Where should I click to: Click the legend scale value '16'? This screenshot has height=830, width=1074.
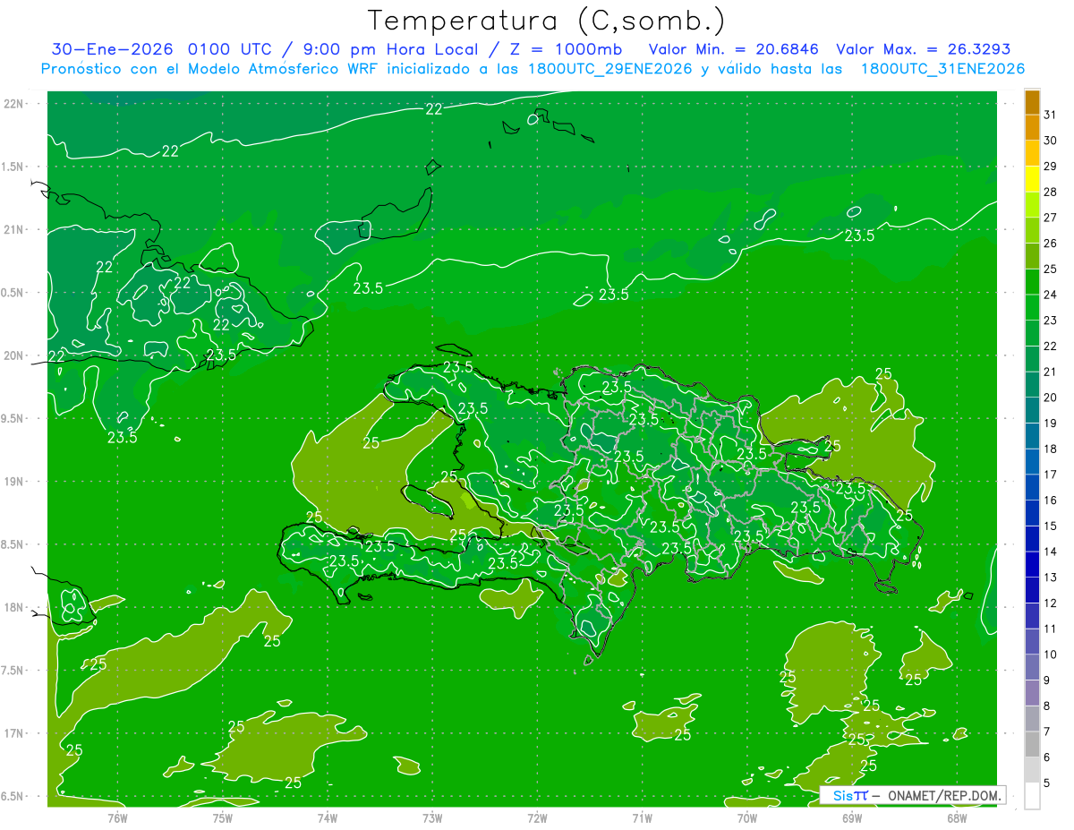[x=1050, y=500]
